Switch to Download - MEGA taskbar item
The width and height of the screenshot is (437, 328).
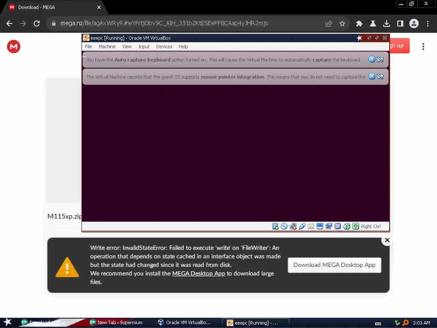50,322
